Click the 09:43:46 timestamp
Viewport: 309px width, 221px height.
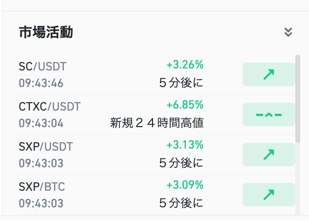point(41,83)
